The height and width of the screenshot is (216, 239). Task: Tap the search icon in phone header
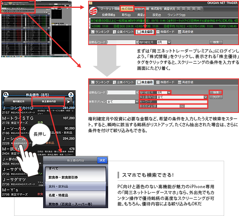[x=6, y=94]
